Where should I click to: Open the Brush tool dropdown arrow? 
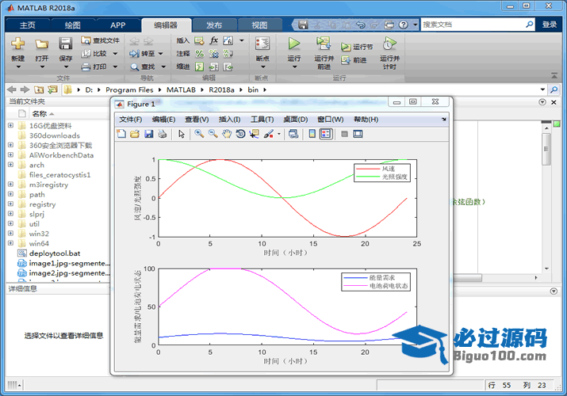[279, 134]
